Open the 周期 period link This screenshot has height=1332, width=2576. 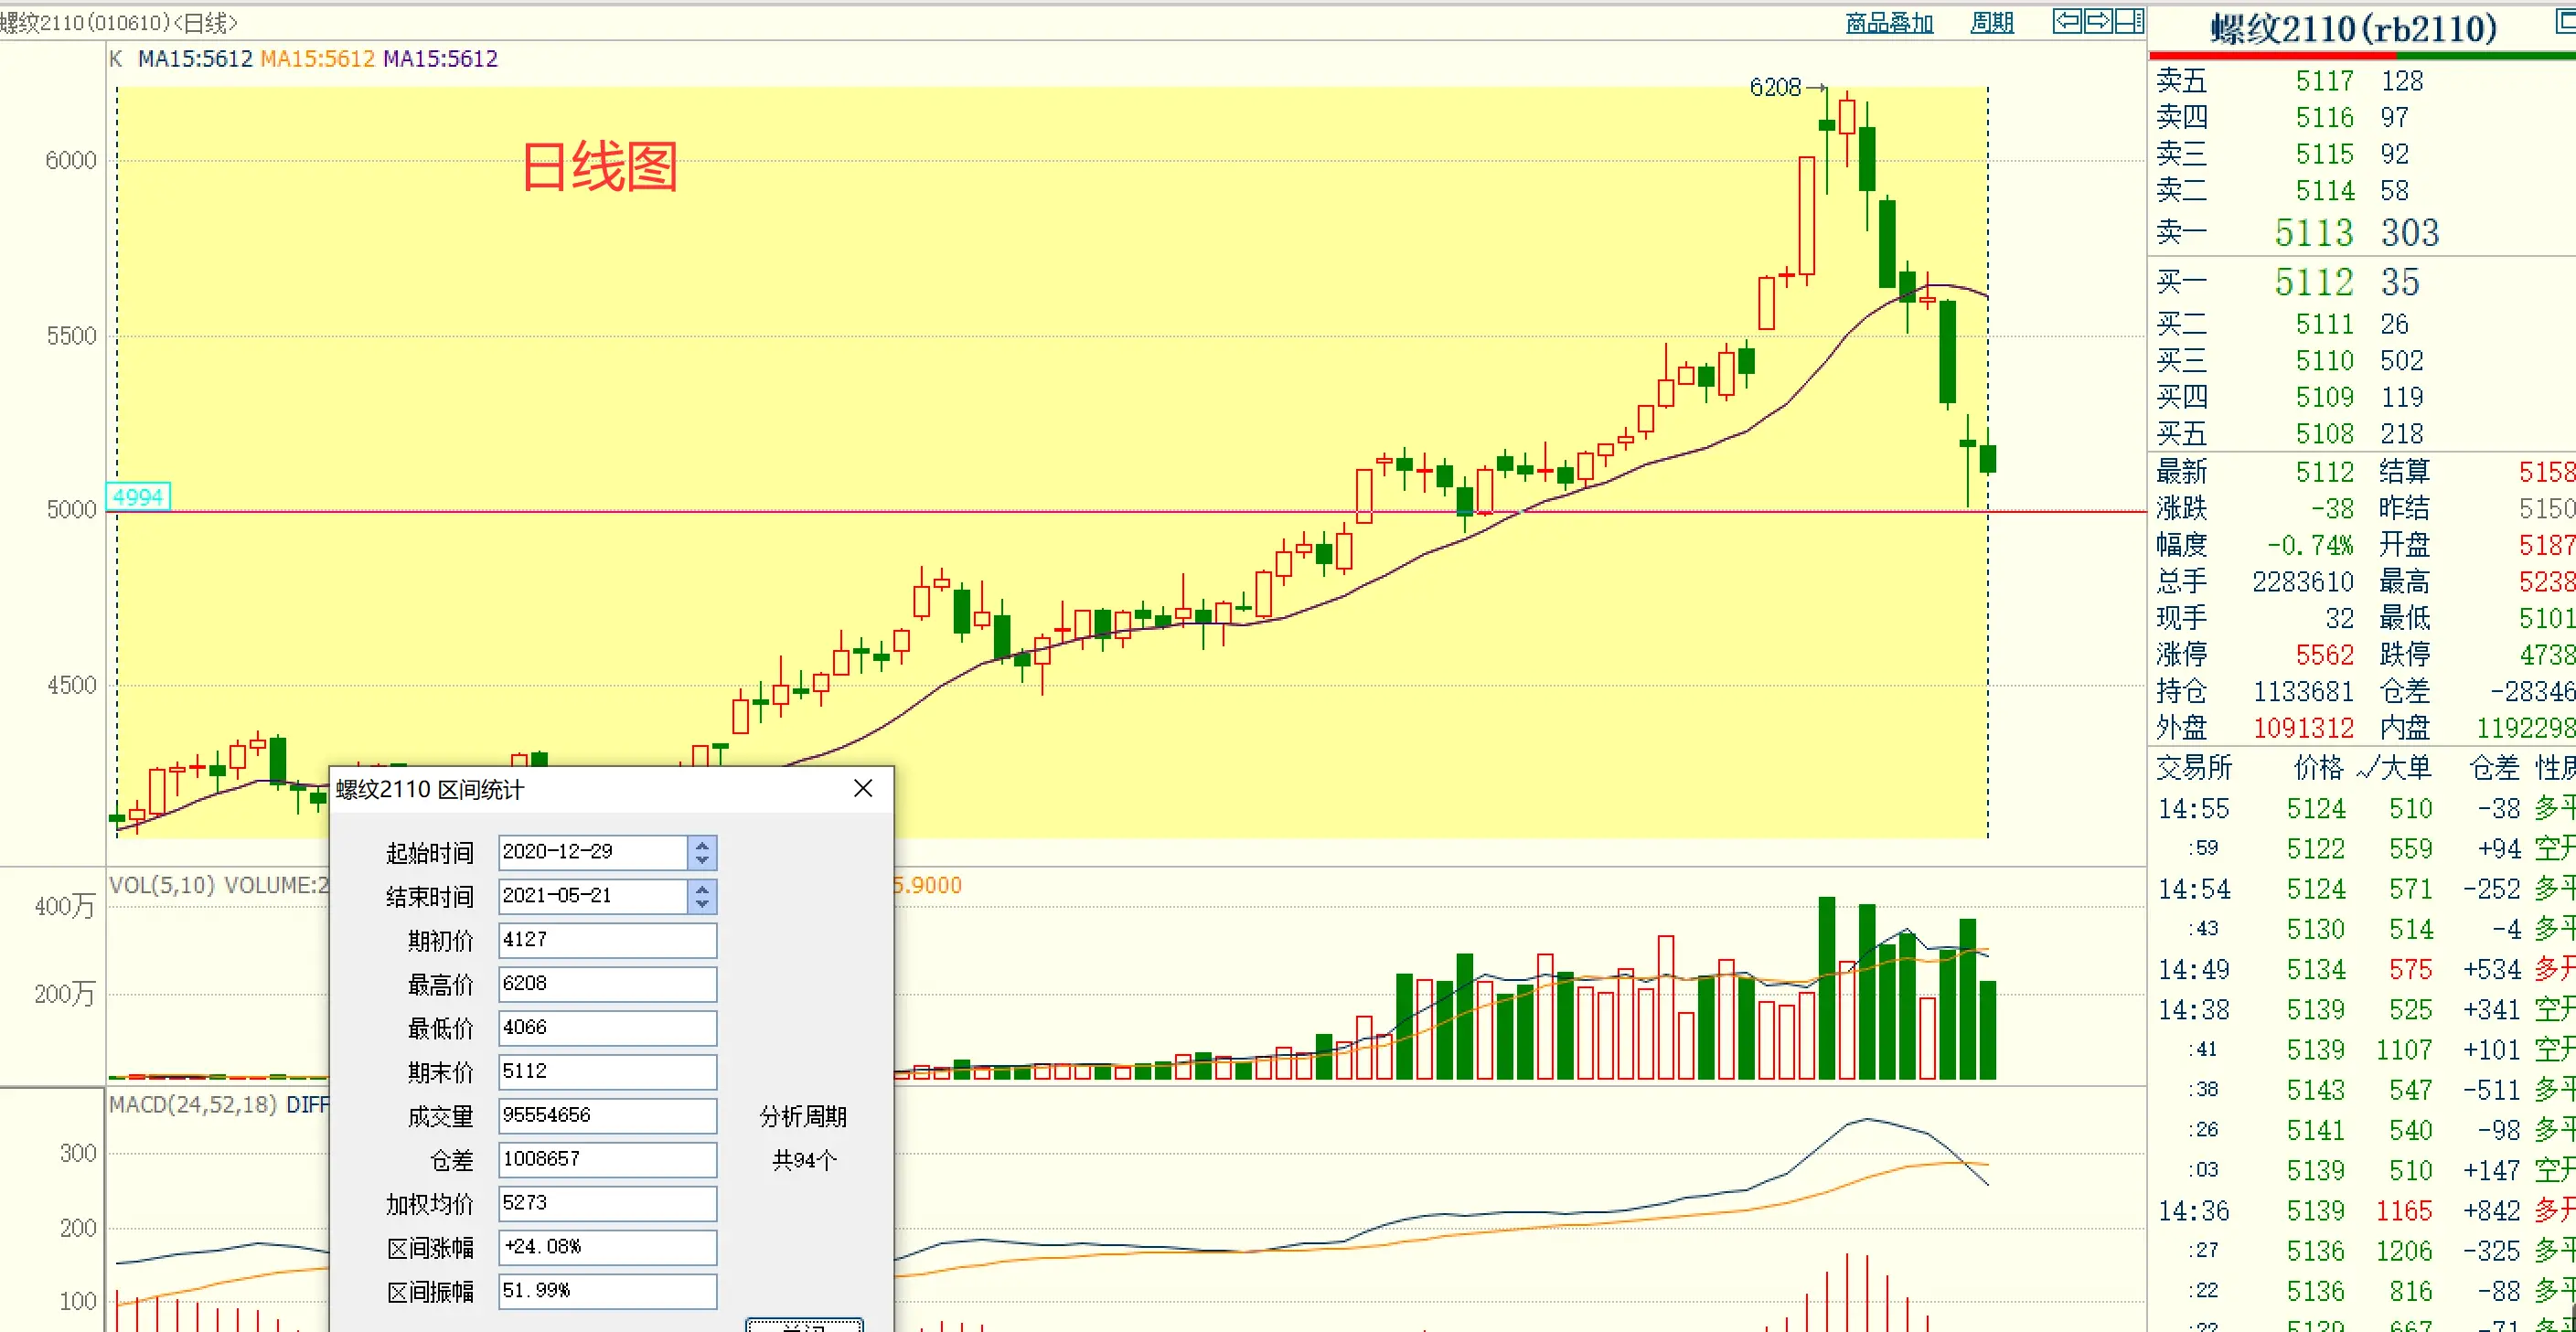(1991, 23)
